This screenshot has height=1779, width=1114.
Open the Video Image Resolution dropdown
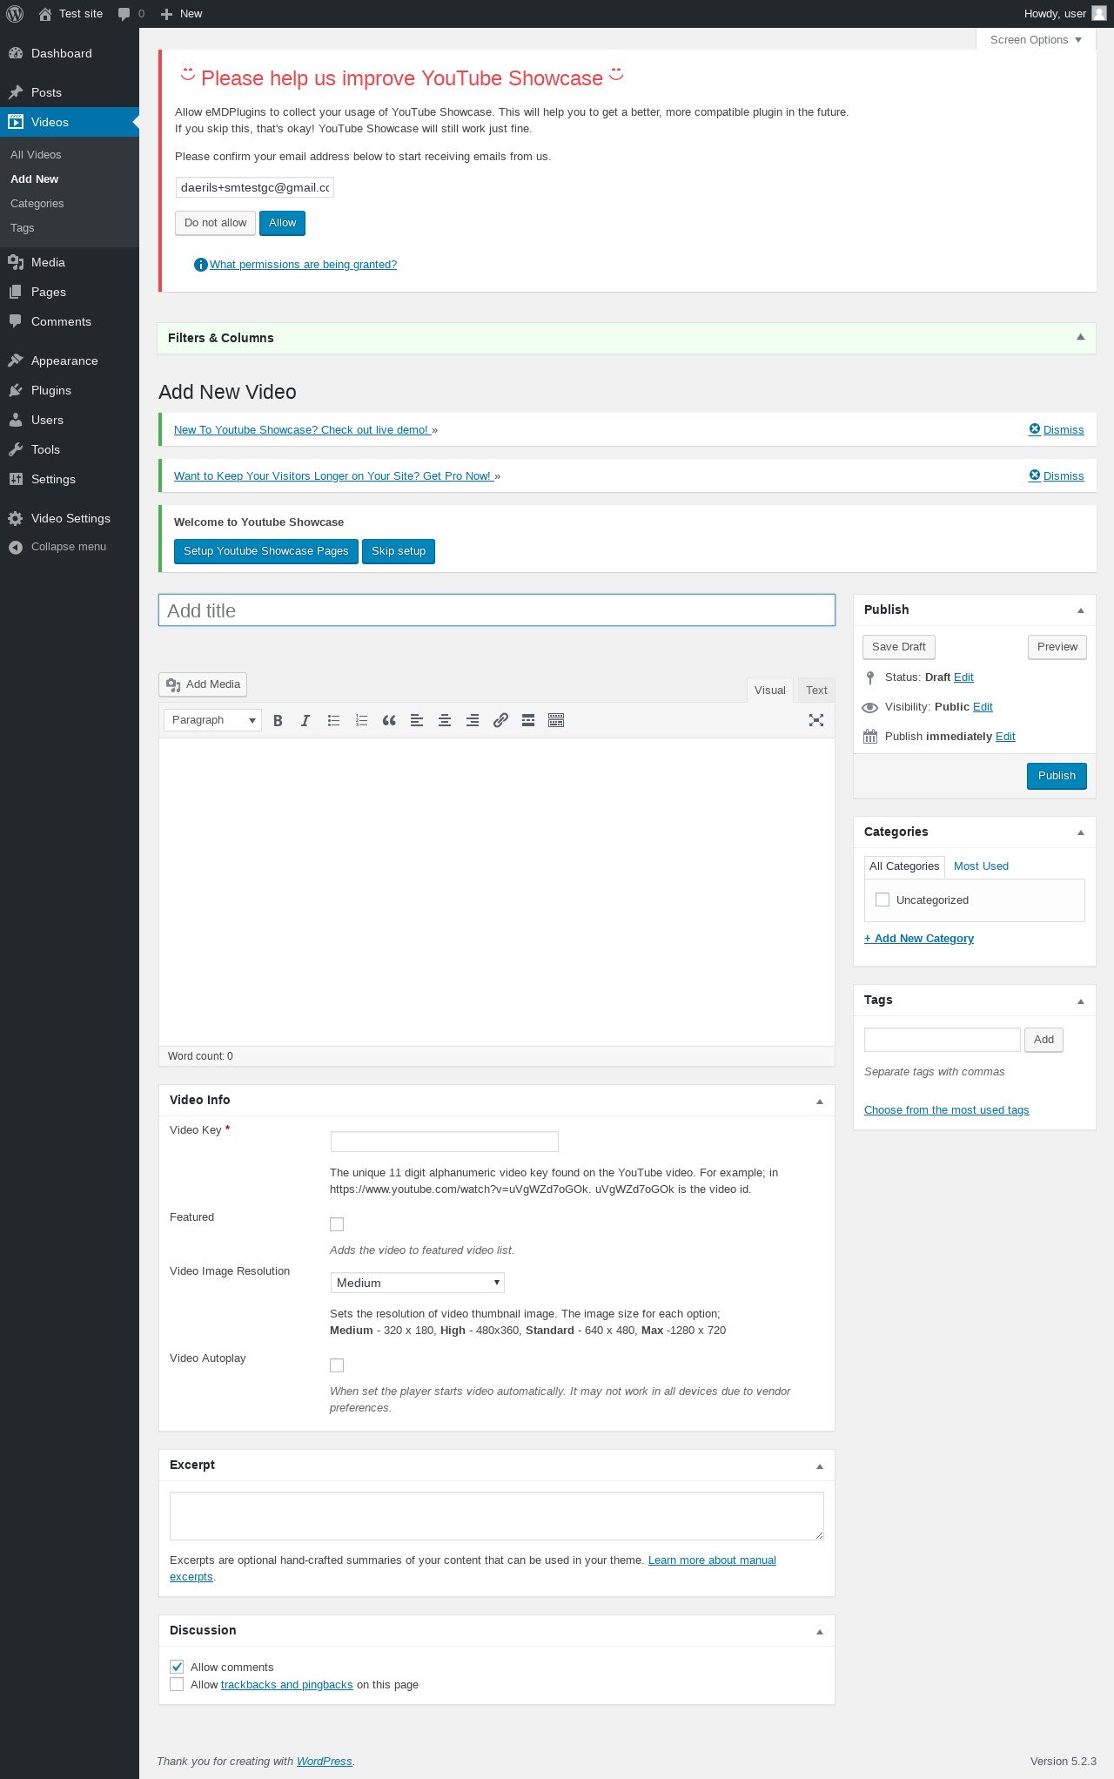[x=417, y=1283]
